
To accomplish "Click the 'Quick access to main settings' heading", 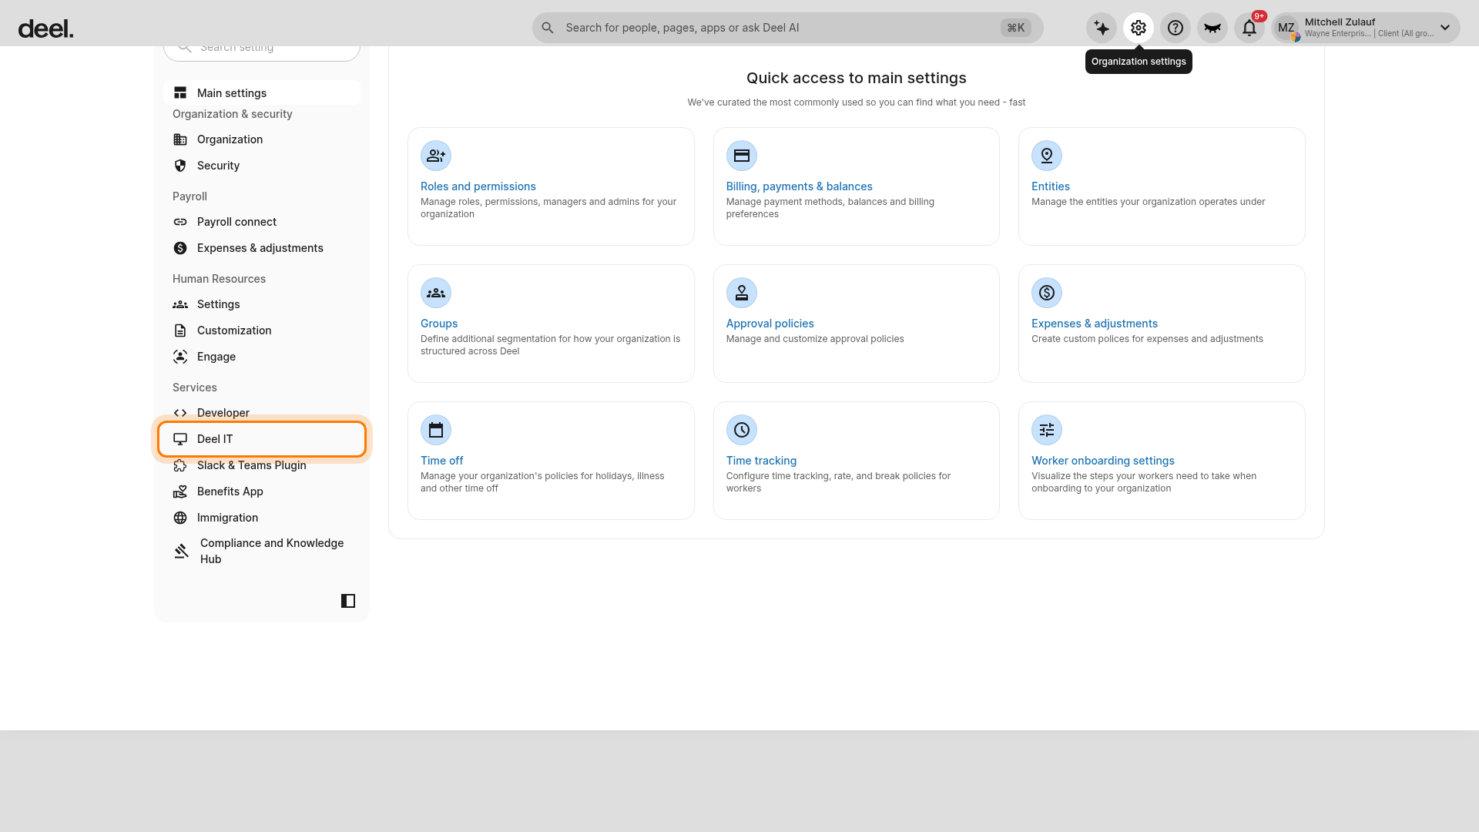I will click(857, 78).
